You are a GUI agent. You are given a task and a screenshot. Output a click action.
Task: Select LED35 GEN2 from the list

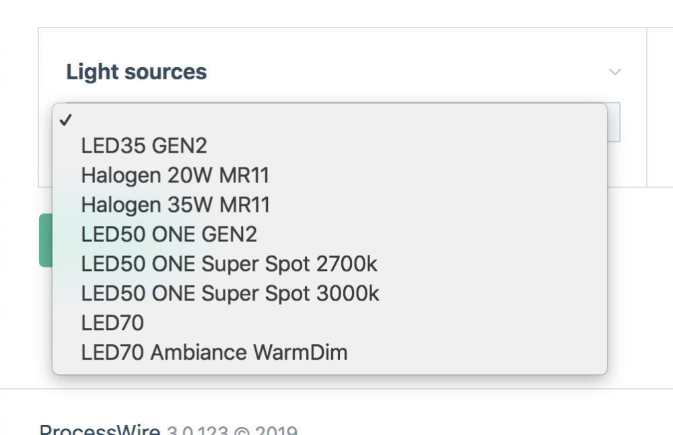click(x=144, y=145)
